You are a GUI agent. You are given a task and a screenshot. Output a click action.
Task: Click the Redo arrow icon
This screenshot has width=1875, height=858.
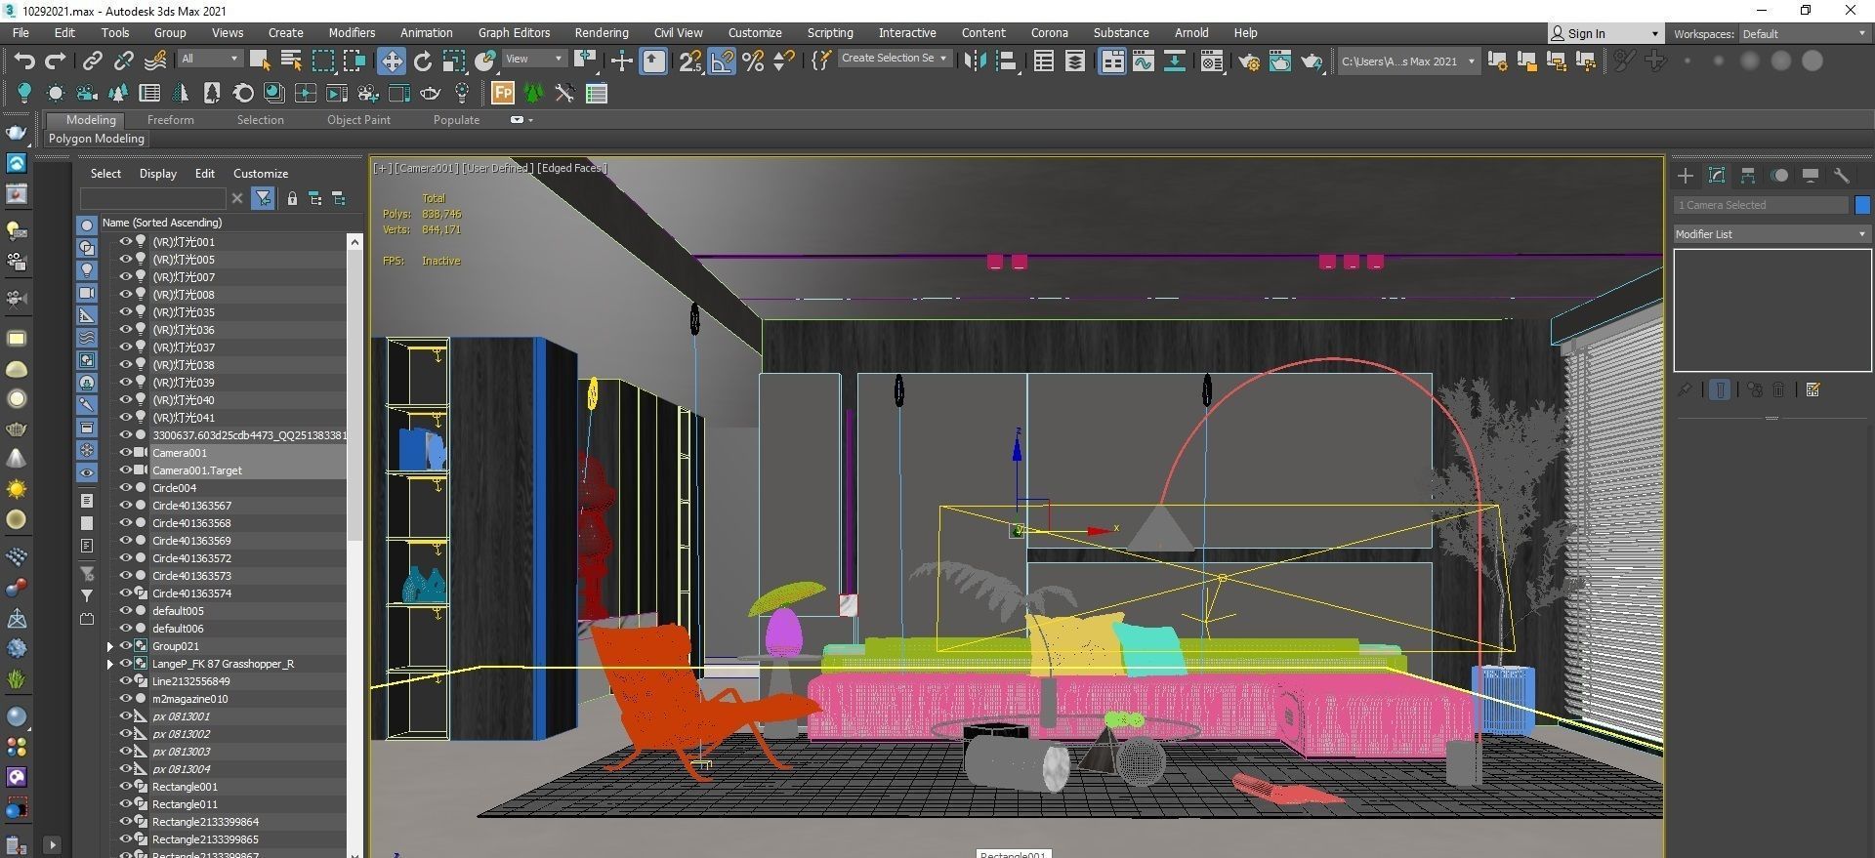click(x=56, y=61)
